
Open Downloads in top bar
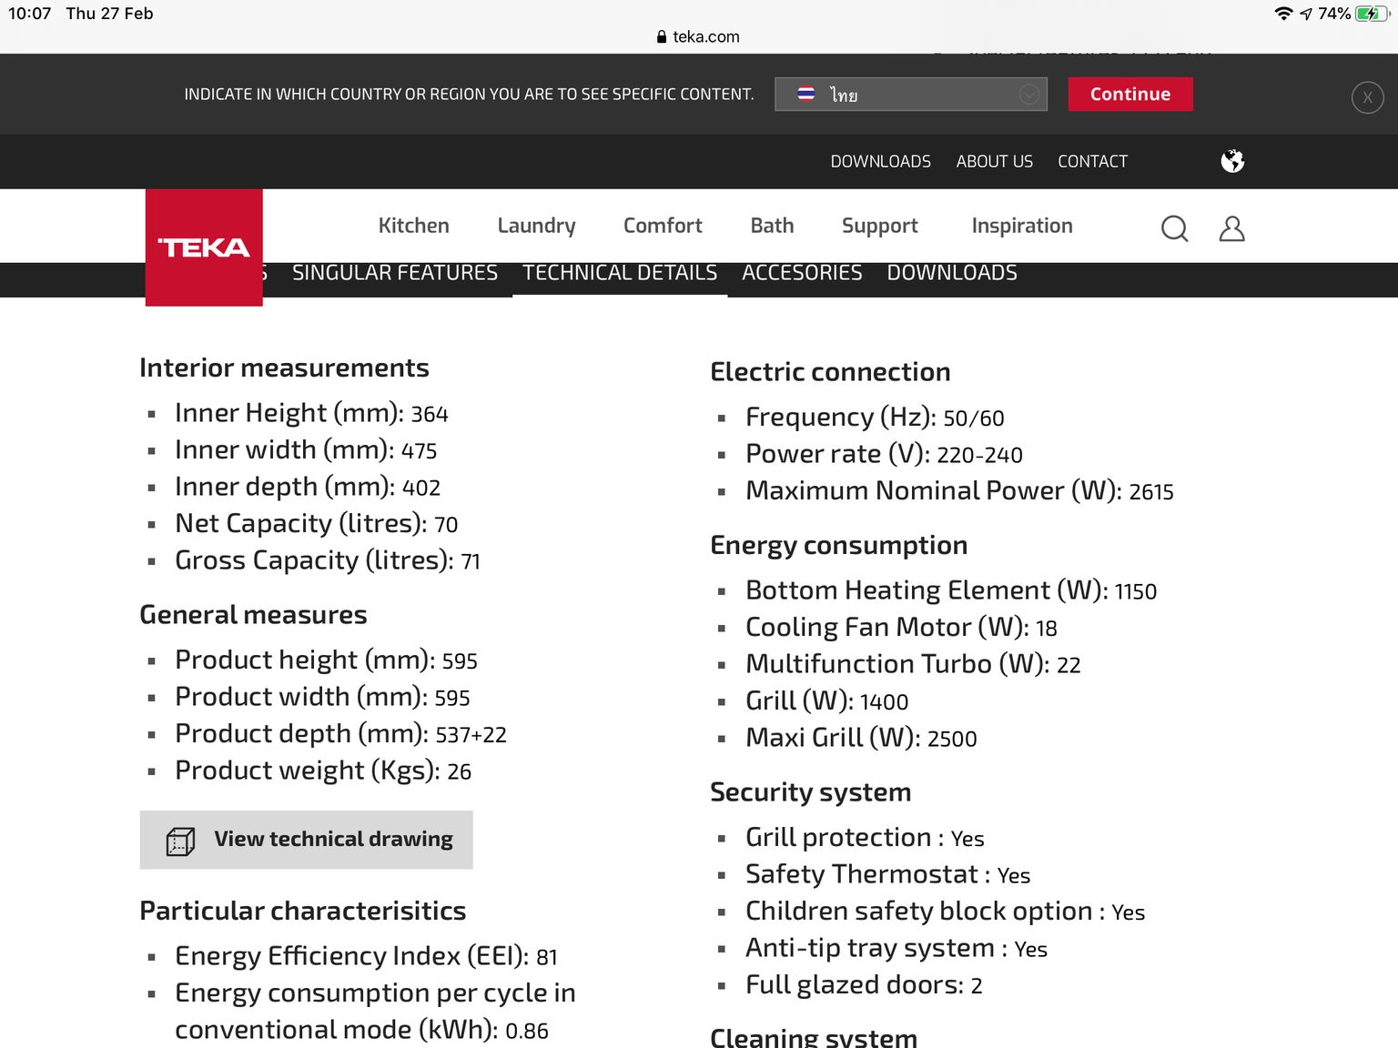click(x=880, y=161)
